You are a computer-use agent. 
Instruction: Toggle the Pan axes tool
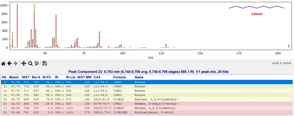[x=24, y=63]
